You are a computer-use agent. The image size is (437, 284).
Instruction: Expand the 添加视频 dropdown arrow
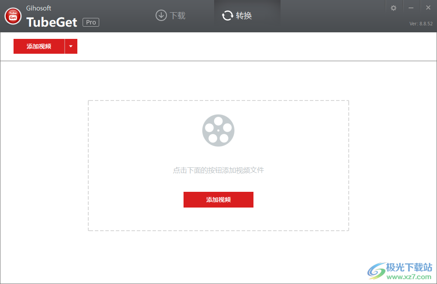pyautogui.click(x=71, y=46)
